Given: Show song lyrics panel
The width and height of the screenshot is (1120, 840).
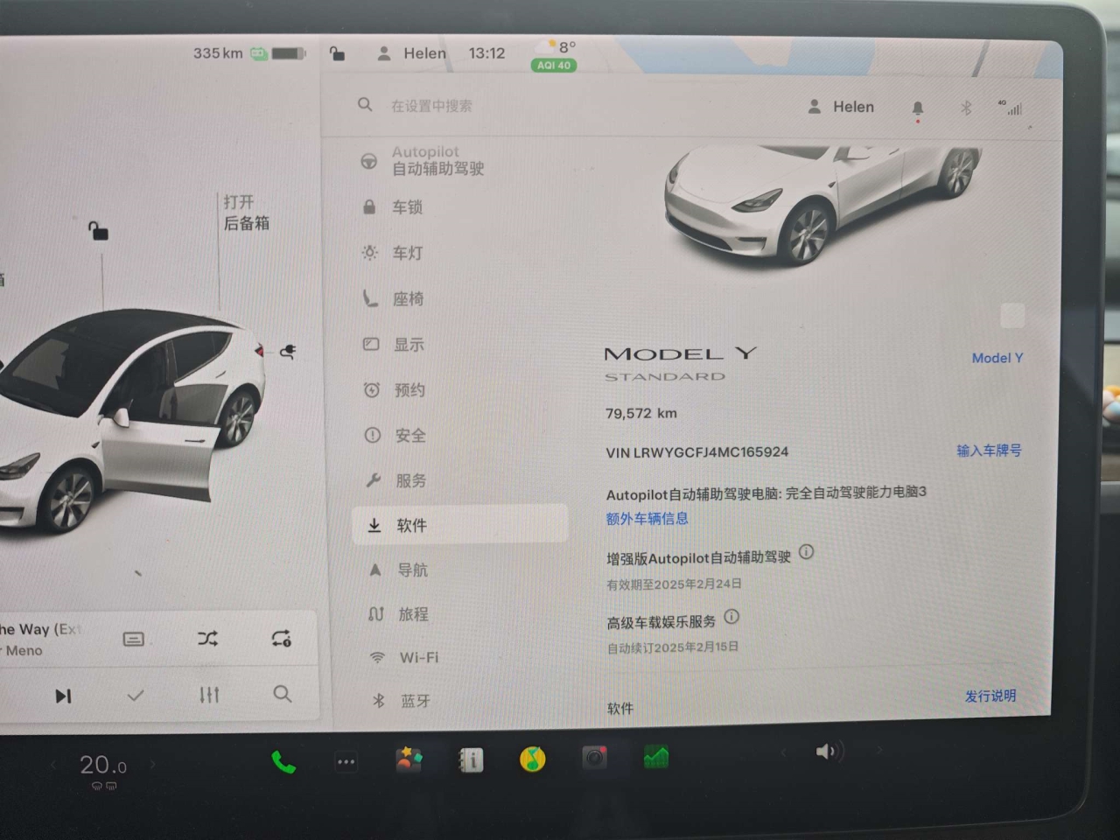Looking at the screenshot, I should (x=134, y=640).
